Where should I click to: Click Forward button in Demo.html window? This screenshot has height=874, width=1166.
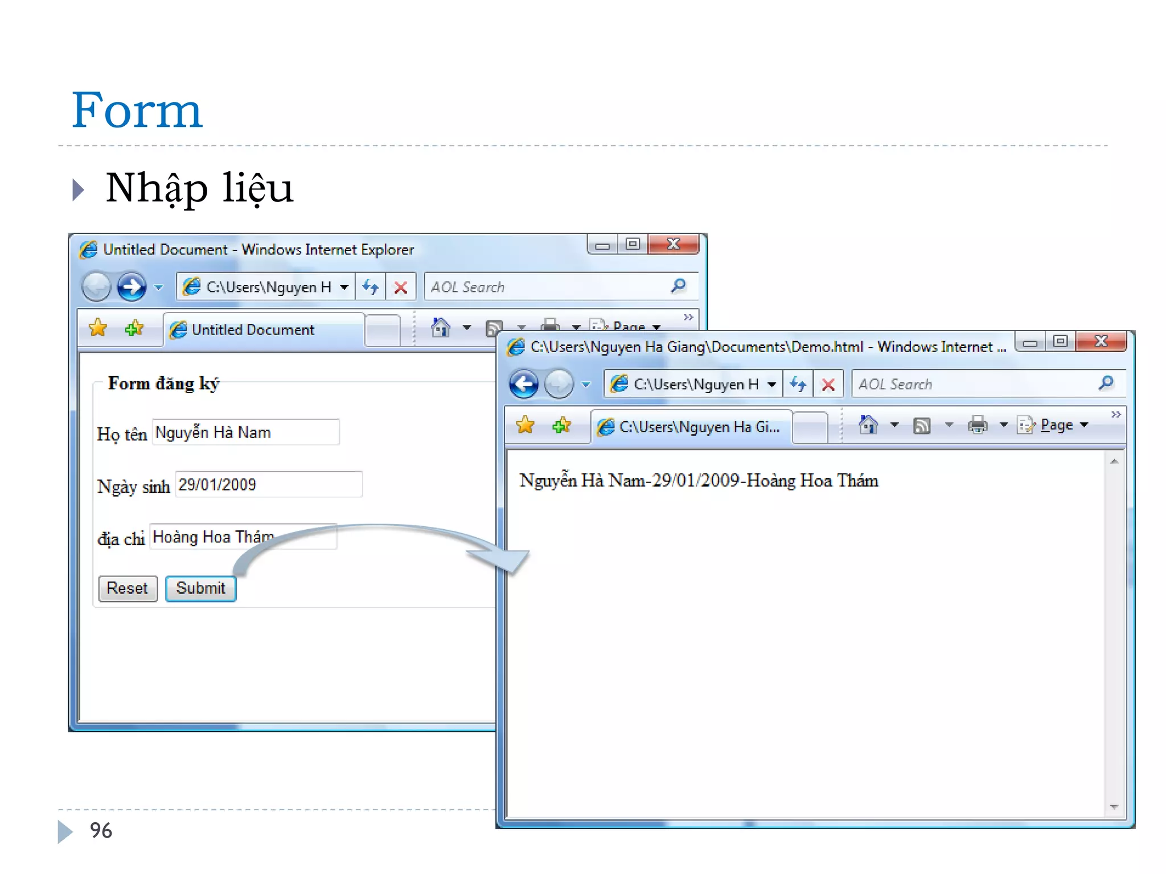click(559, 384)
